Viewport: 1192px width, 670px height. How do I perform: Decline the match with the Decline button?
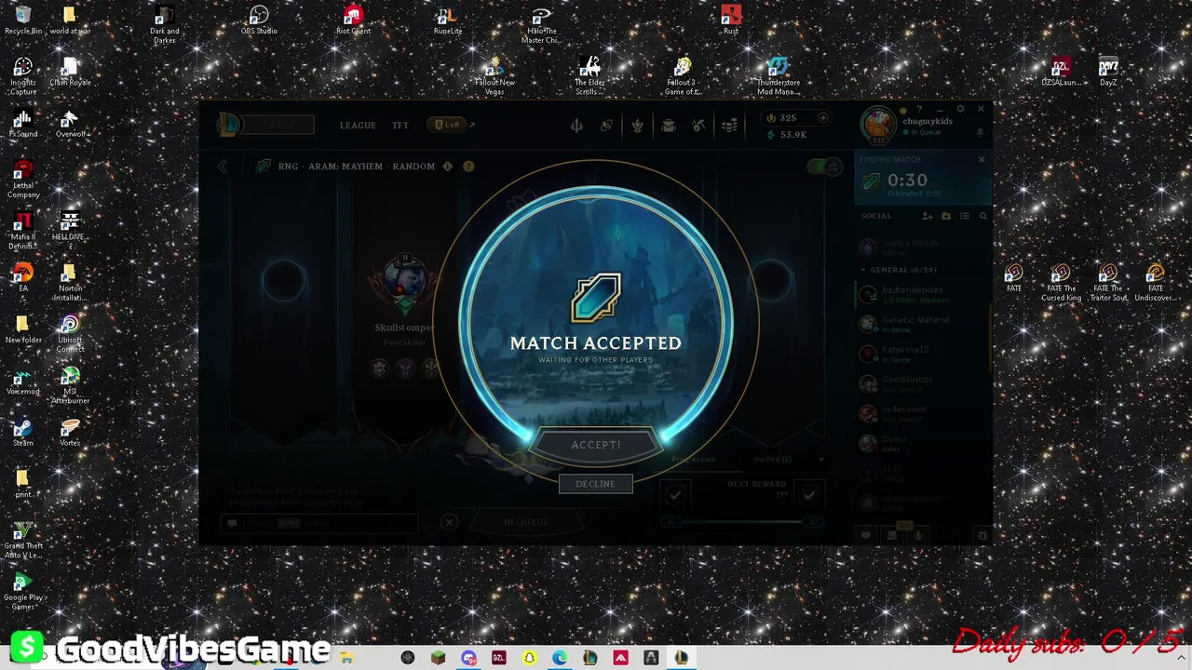tap(595, 484)
